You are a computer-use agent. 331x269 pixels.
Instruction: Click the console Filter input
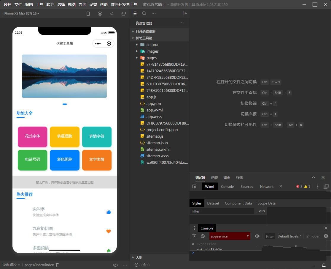[x=270, y=236]
